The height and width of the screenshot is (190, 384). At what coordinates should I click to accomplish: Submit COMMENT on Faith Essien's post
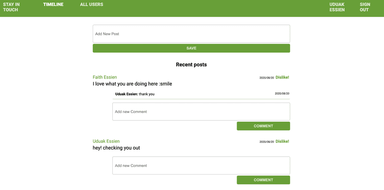click(263, 126)
